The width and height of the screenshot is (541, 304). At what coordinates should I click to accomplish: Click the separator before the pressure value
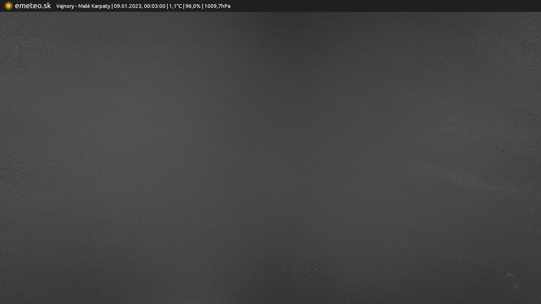tap(202, 6)
